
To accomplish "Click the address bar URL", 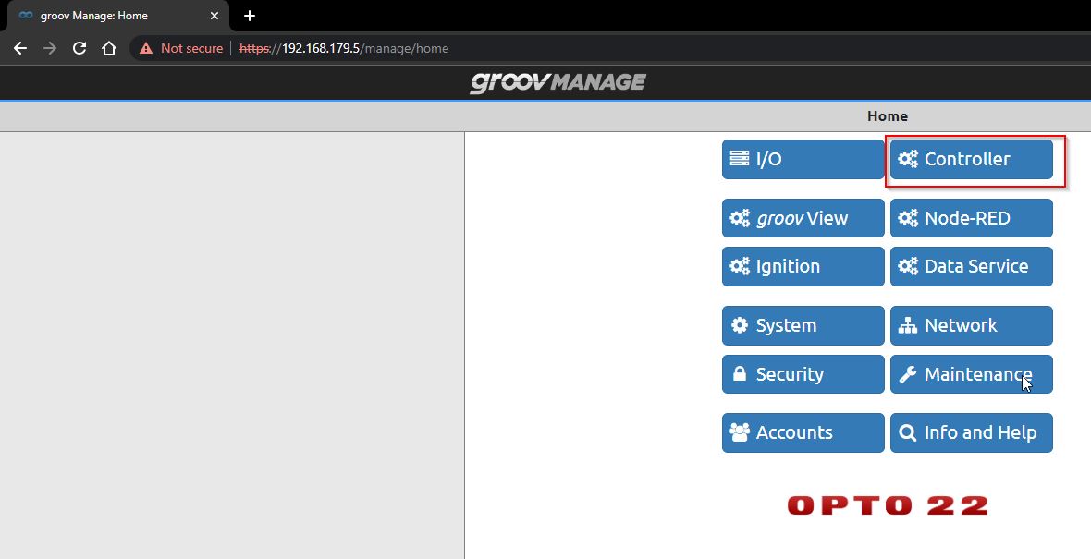I will [344, 48].
